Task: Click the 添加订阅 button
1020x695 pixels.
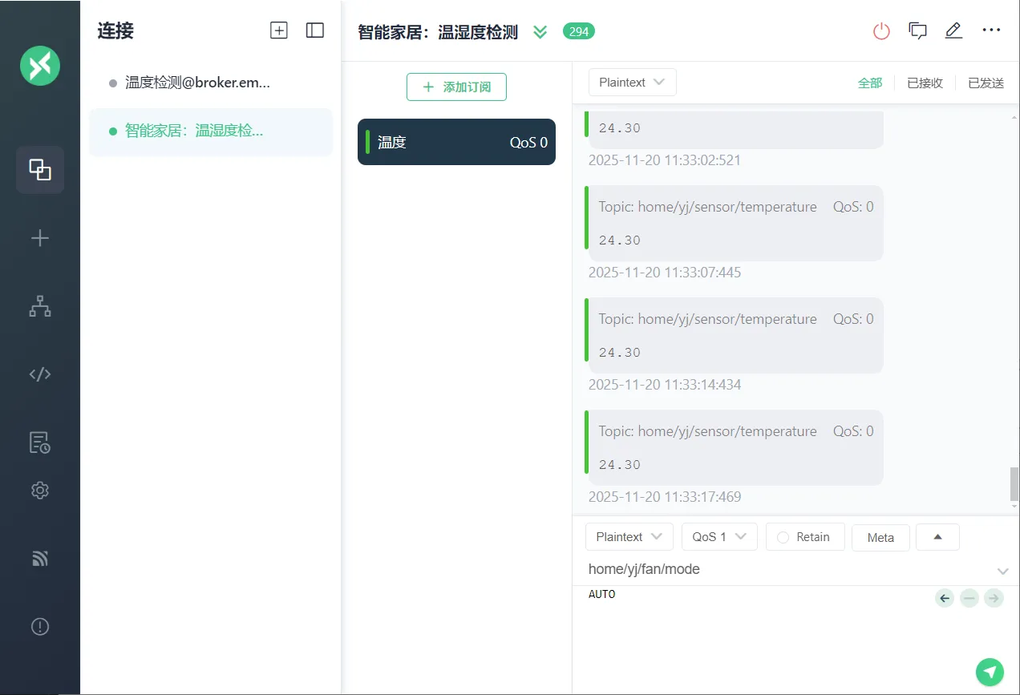Action: pos(456,87)
